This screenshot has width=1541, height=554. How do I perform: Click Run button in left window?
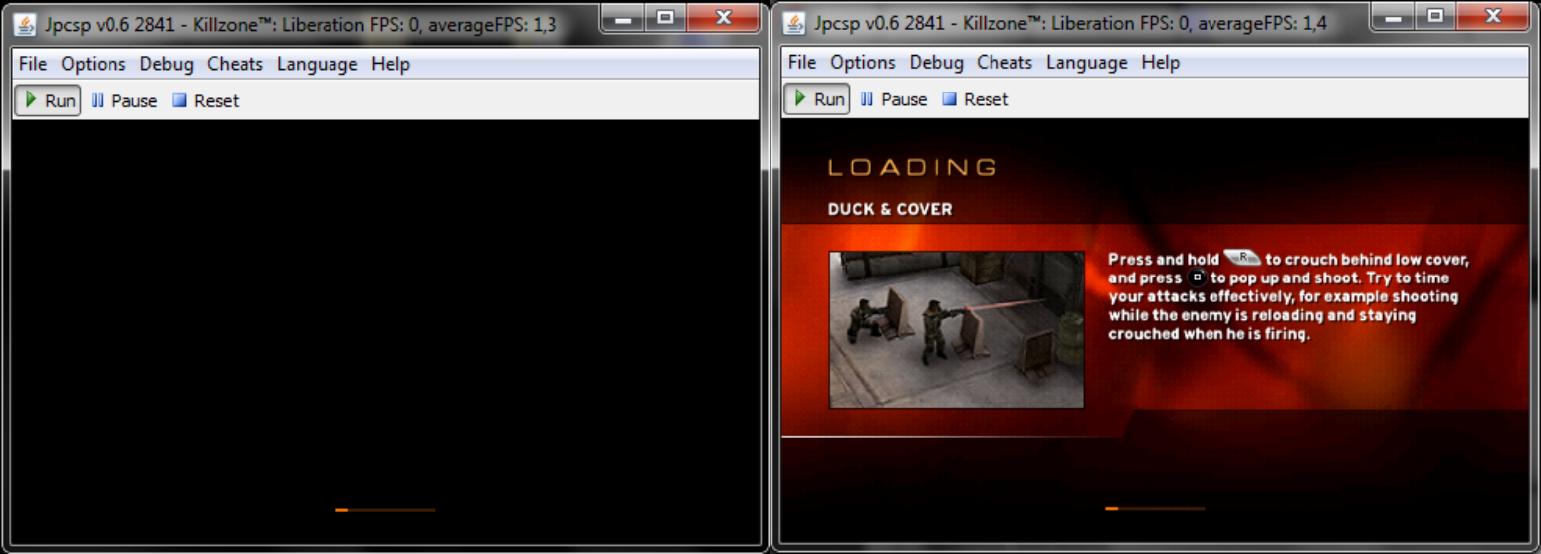tap(48, 100)
